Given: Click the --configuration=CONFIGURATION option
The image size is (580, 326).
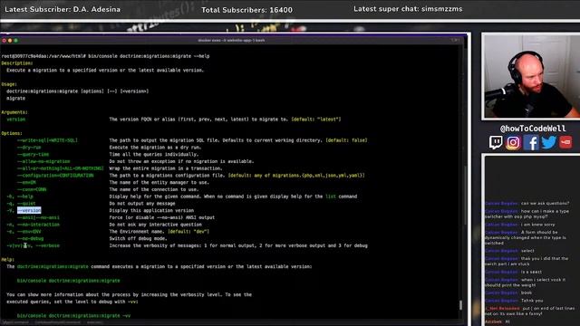Looking at the screenshot, I should [x=55, y=176].
